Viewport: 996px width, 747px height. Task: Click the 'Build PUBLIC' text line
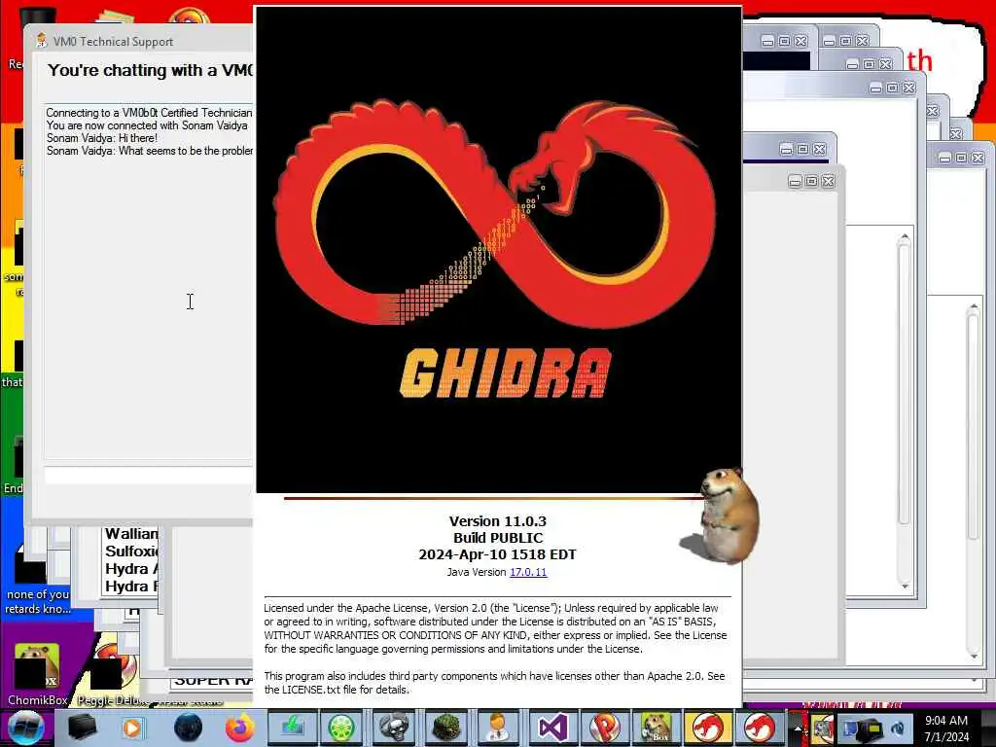(x=497, y=538)
